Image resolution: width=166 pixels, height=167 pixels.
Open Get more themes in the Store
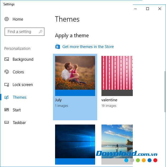[88, 47]
